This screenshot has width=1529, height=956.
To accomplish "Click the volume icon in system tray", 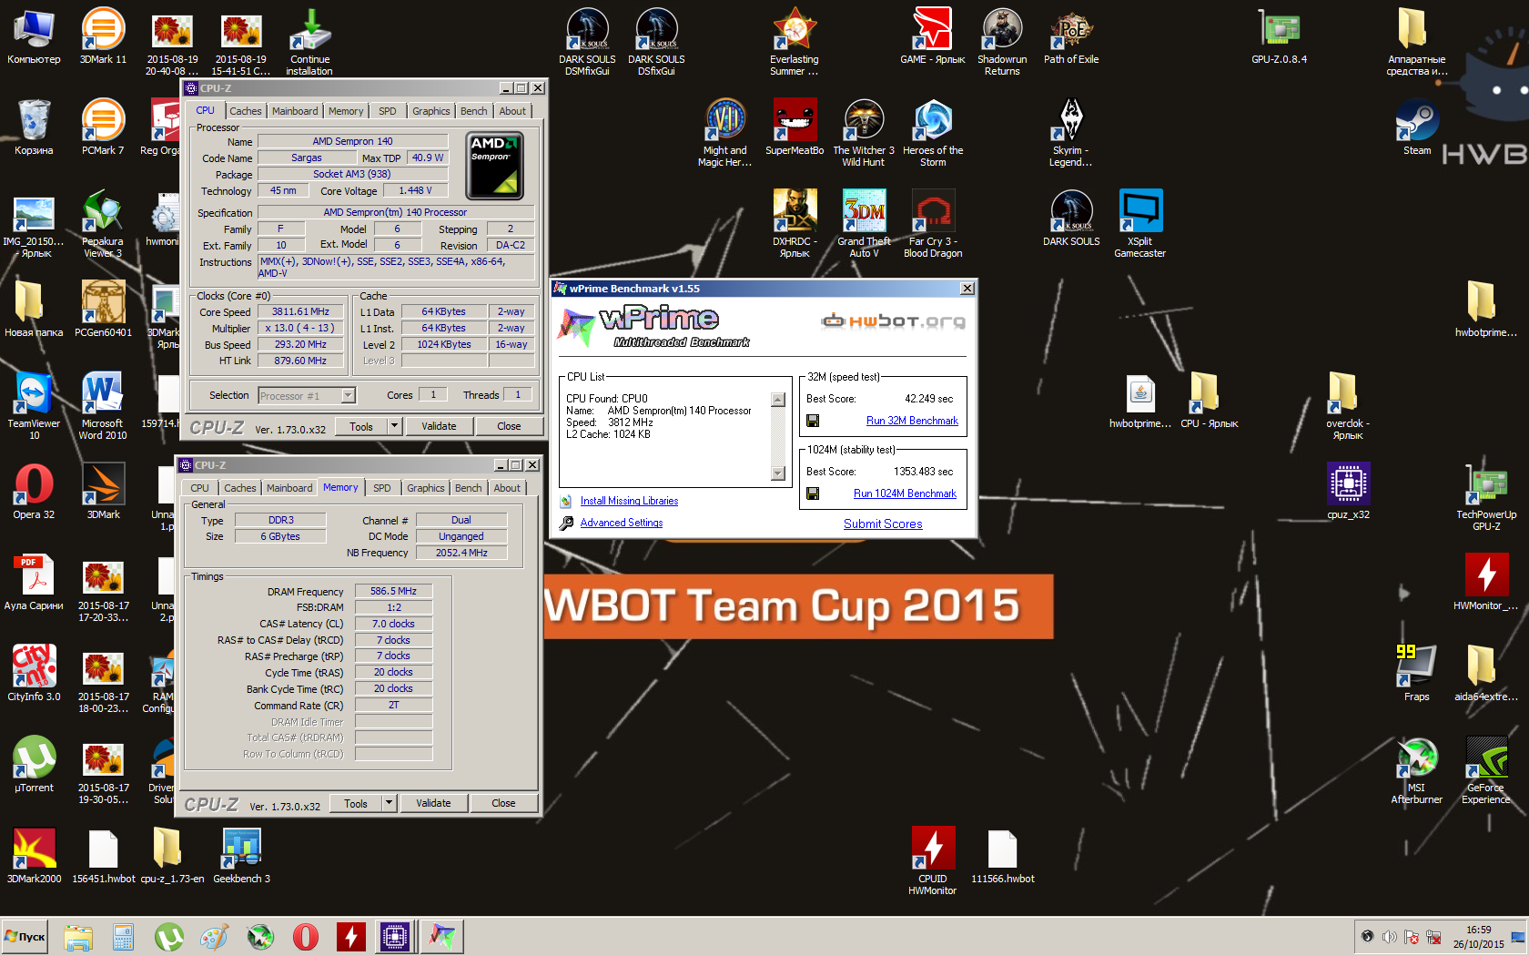I will pos(1389,937).
